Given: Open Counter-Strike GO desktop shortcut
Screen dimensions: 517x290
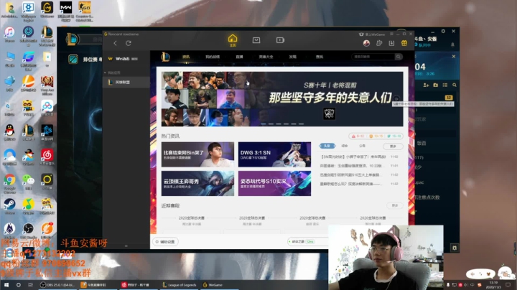Looking at the screenshot, I should click(x=85, y=11).
